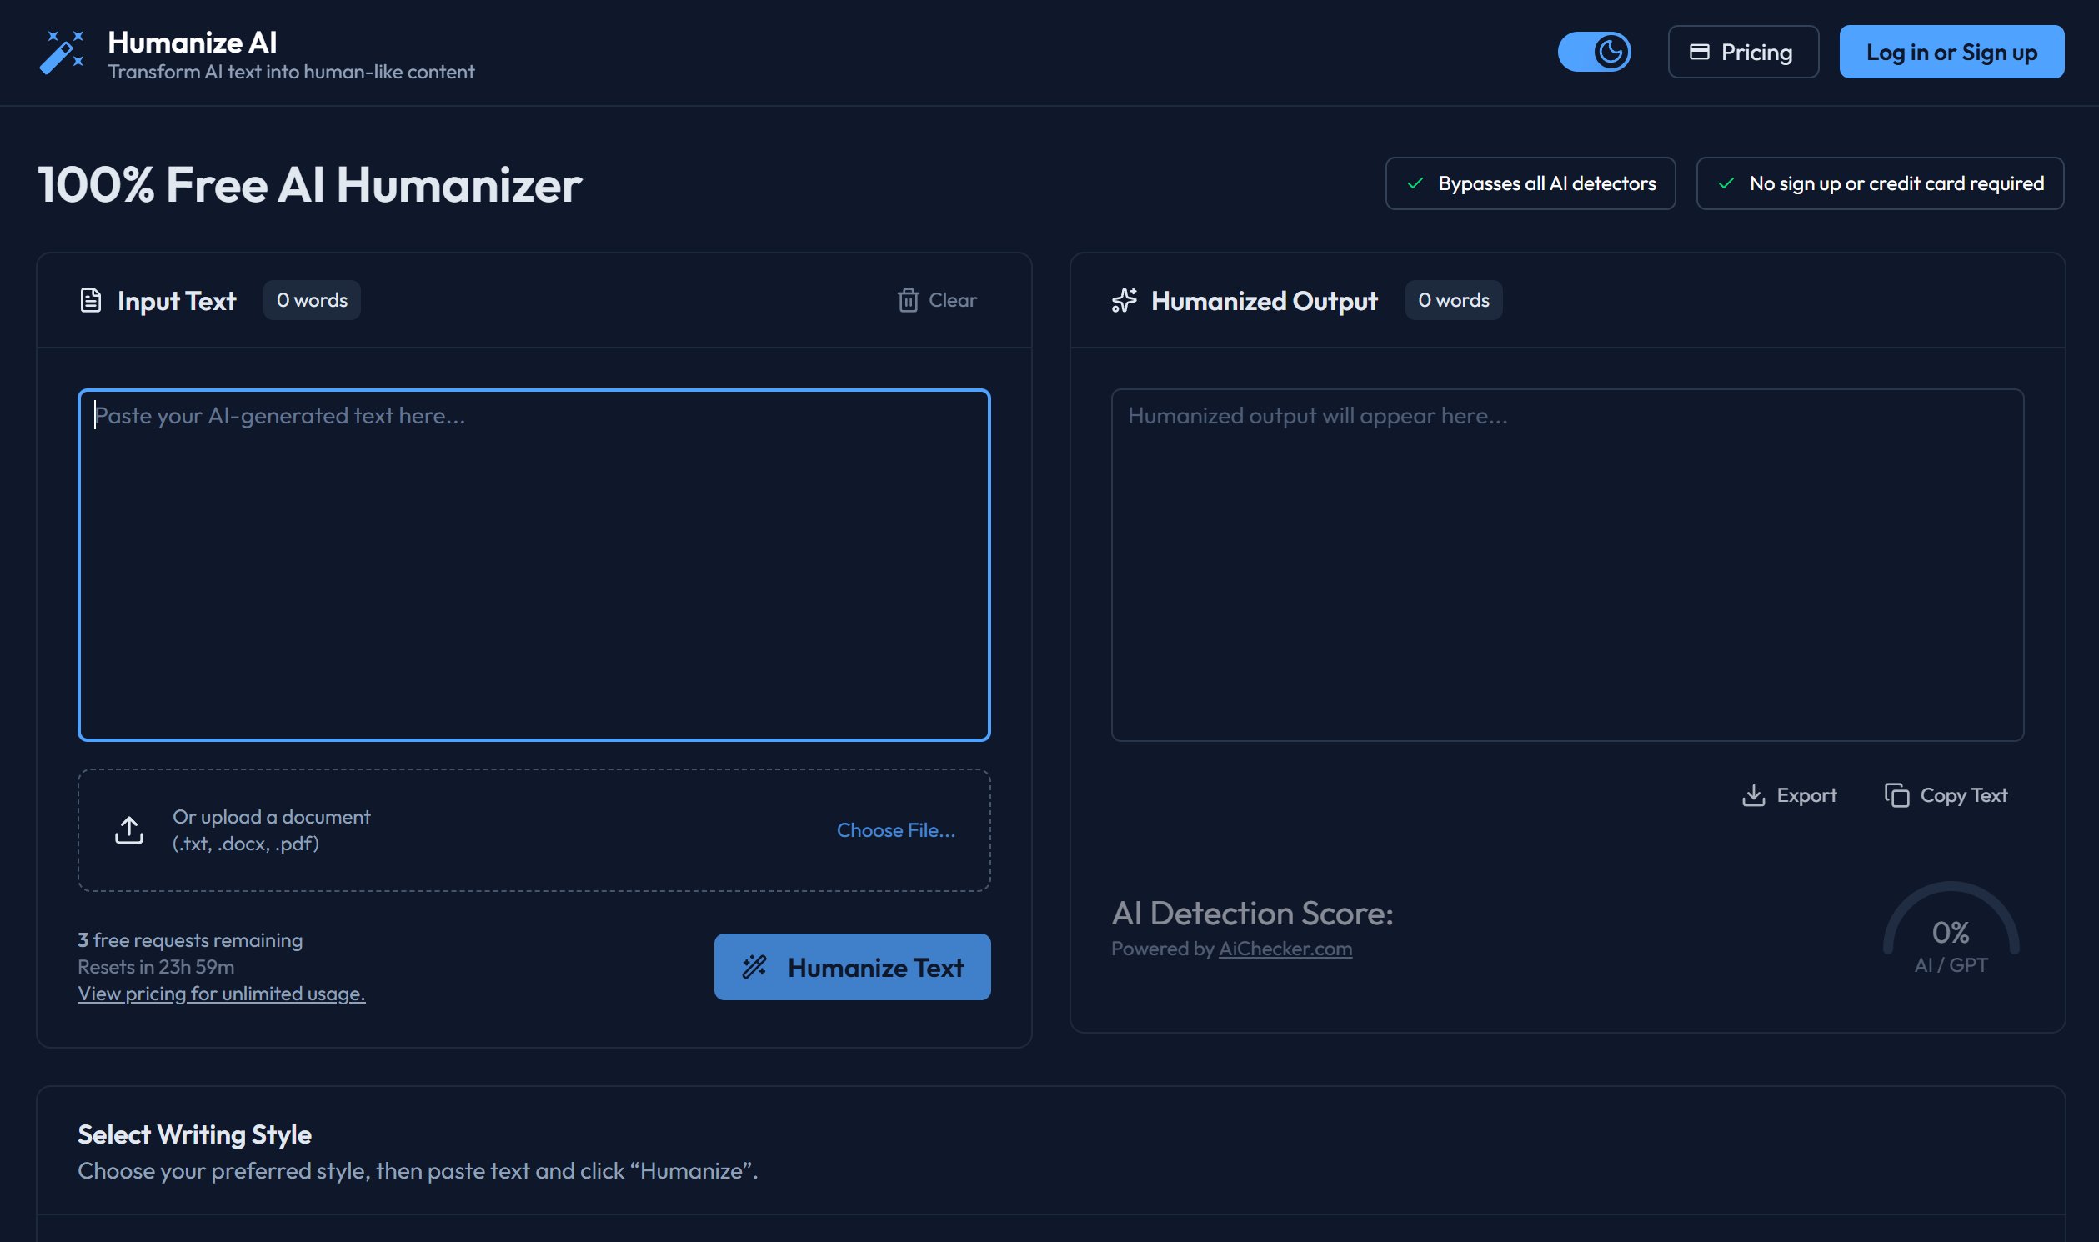Image resolution: width=2099 pixels, height=1242 pixels.
Task: Click the Humanize AI magic wand logo
Action: coord(61,52)
